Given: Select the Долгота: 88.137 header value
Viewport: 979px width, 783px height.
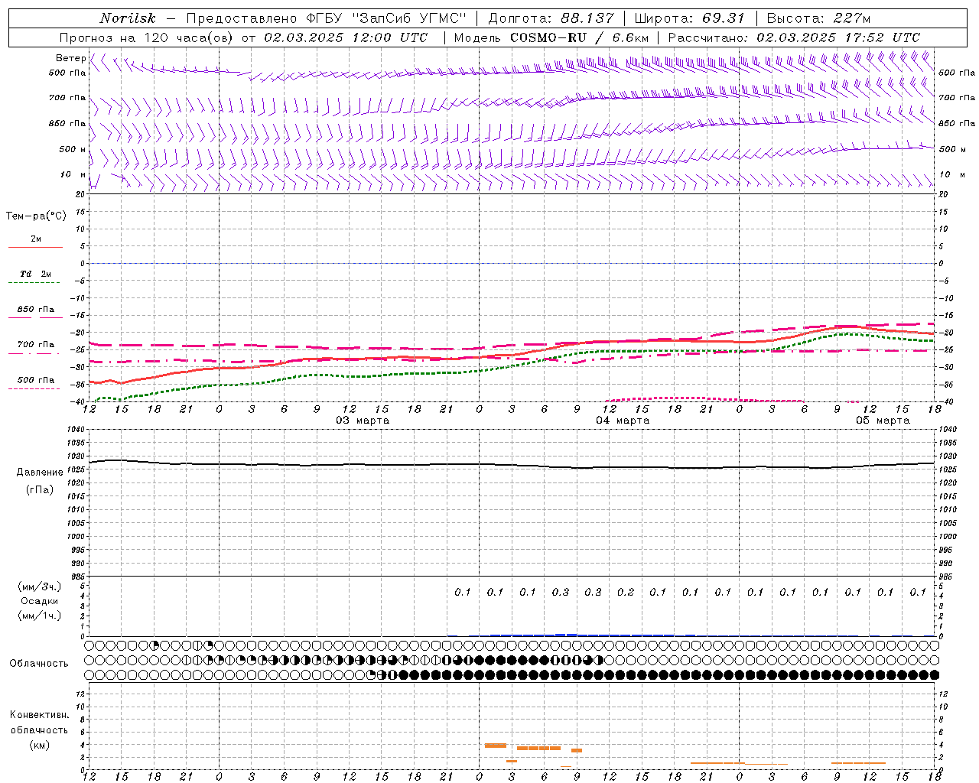Looking at the screenshot, I should pyautogui.click(x=551, y=18).
